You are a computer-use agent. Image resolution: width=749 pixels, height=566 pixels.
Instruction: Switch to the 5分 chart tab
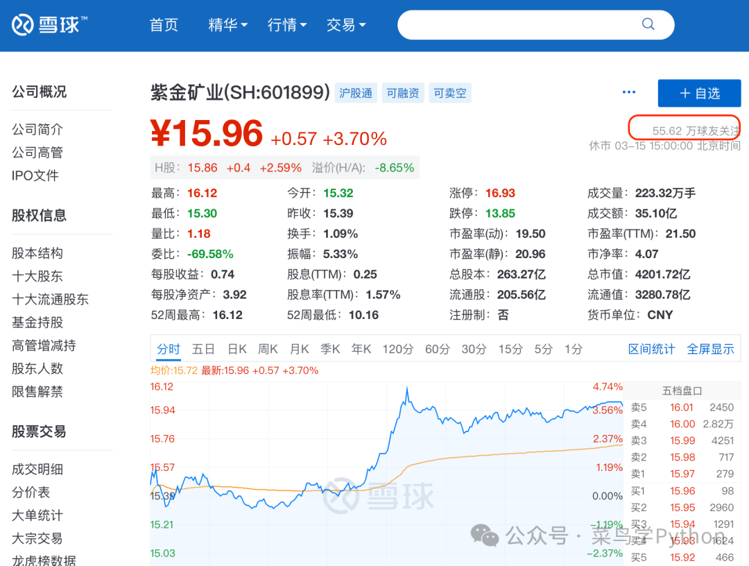pyautogui.click(x=544, y=349)
